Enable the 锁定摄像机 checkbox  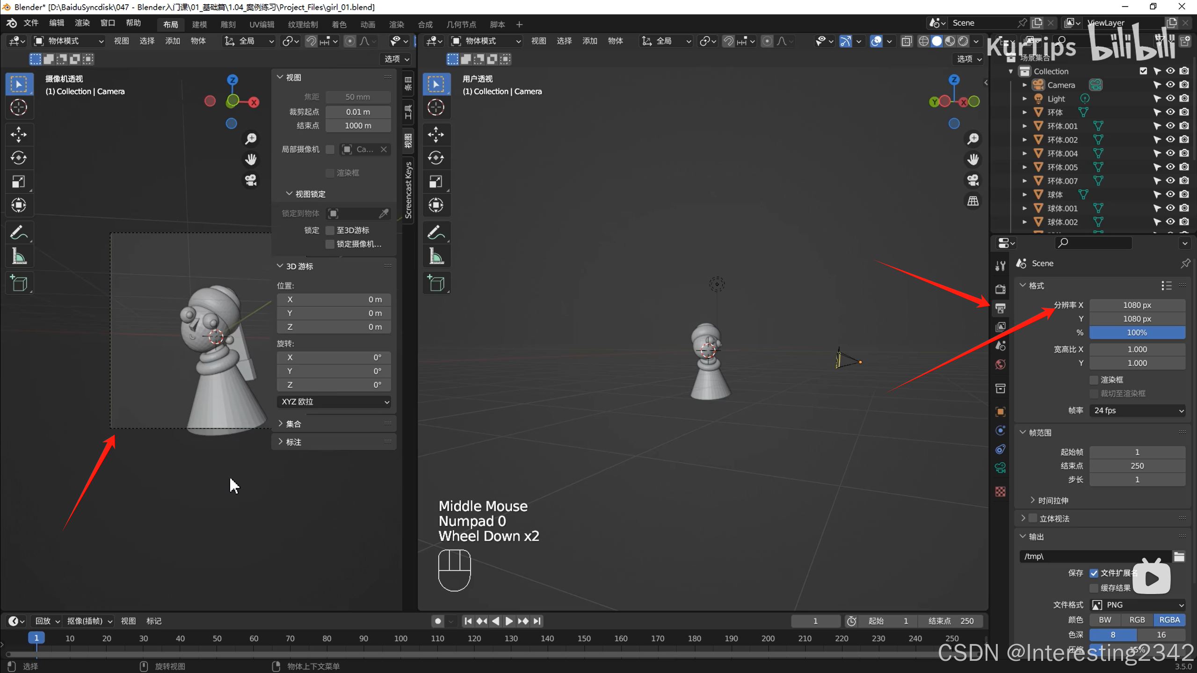(330, 244)
